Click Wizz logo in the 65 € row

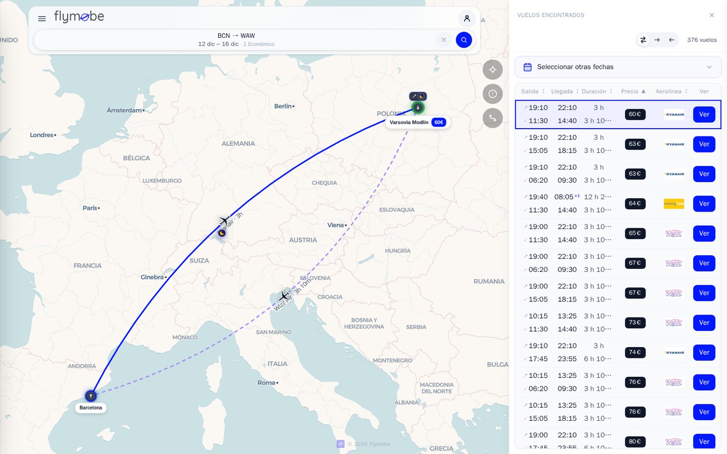point(674,233)
